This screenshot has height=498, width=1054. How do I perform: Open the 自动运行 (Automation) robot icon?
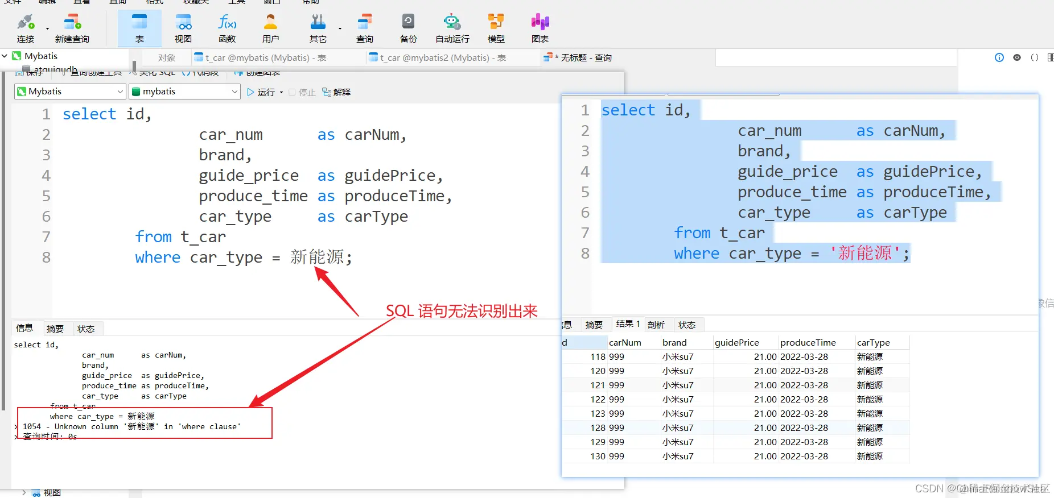pyautogui.click(x=452, y=28)
